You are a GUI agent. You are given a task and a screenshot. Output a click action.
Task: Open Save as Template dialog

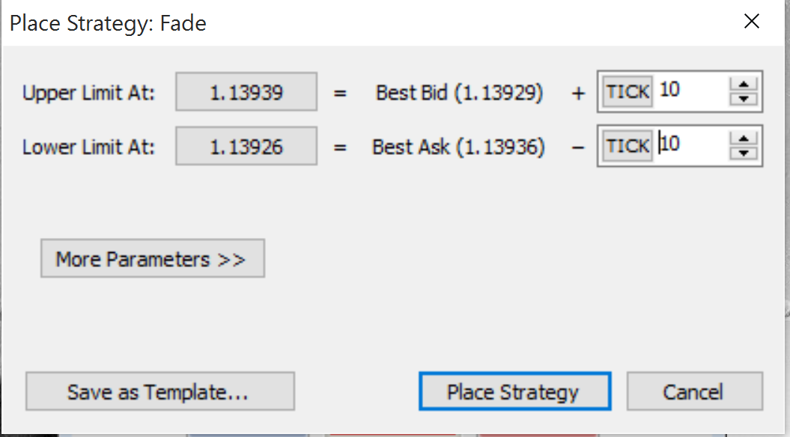tap(160, 391)
